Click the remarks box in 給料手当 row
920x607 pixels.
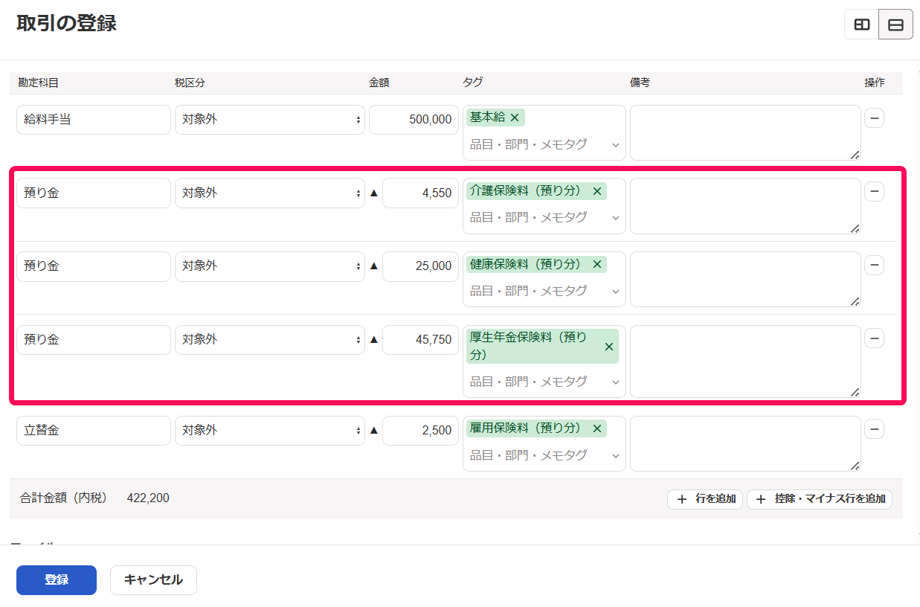(x=745, y=132)
